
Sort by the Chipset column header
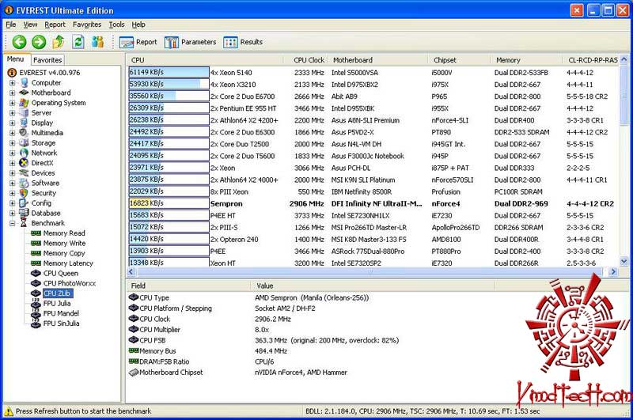point(460,60)
